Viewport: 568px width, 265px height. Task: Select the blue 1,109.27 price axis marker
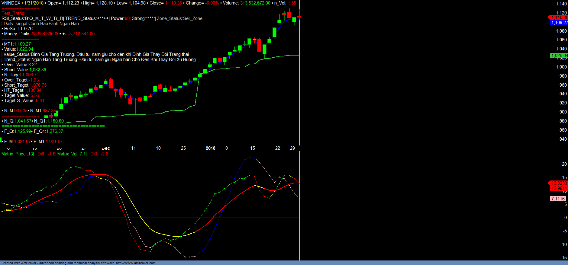[559, 23]
